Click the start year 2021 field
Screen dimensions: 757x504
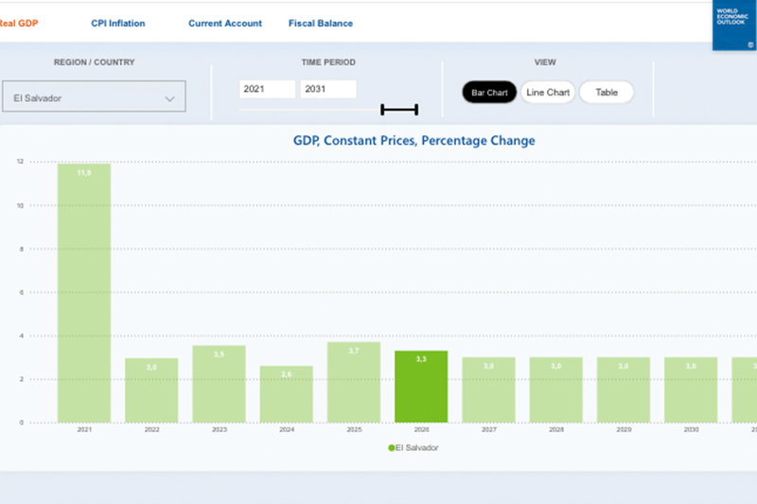coord(268,89)
